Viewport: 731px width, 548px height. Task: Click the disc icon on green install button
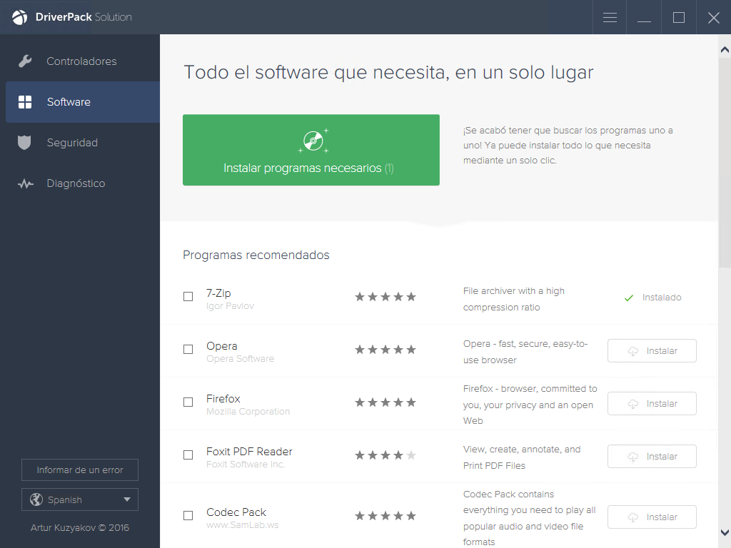(x=313, y=141)
